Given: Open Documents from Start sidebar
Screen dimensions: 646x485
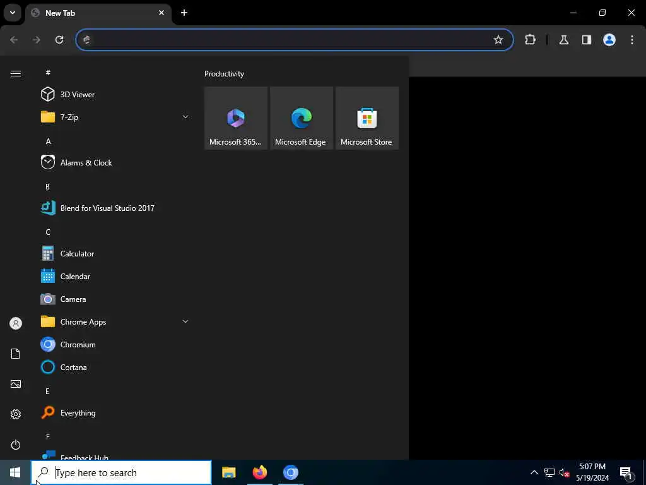Looking at the screenshot, I should point(16,354).
